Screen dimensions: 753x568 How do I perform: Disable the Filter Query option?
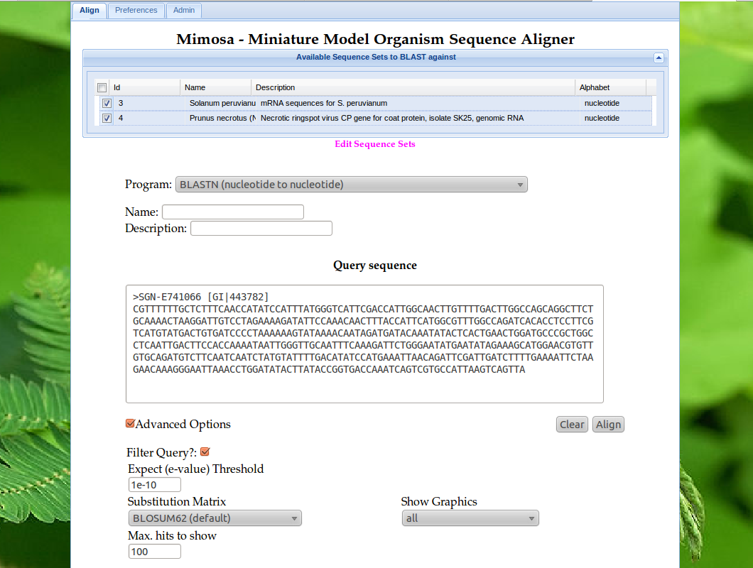click(205, 451)
